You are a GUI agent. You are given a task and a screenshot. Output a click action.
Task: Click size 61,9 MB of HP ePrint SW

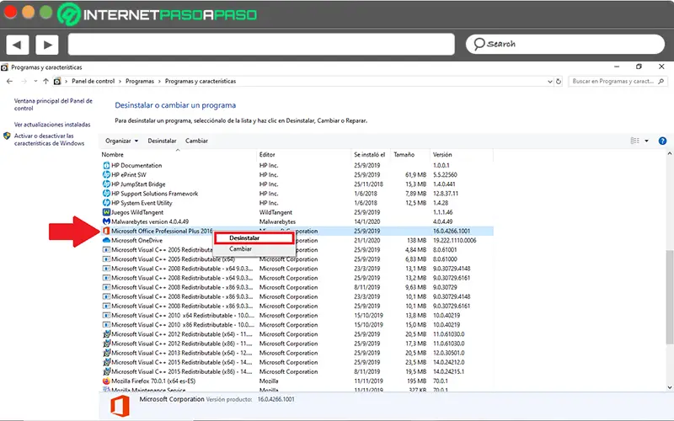(x=415, y=175)
